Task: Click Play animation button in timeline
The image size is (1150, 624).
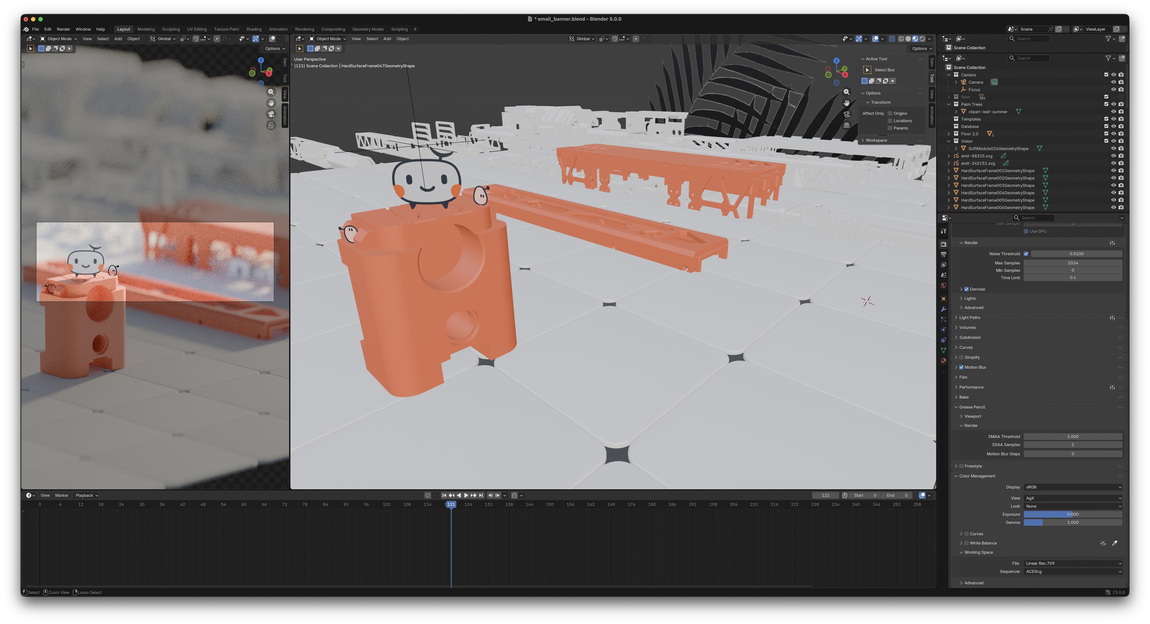Action: (x=466, y=495)
